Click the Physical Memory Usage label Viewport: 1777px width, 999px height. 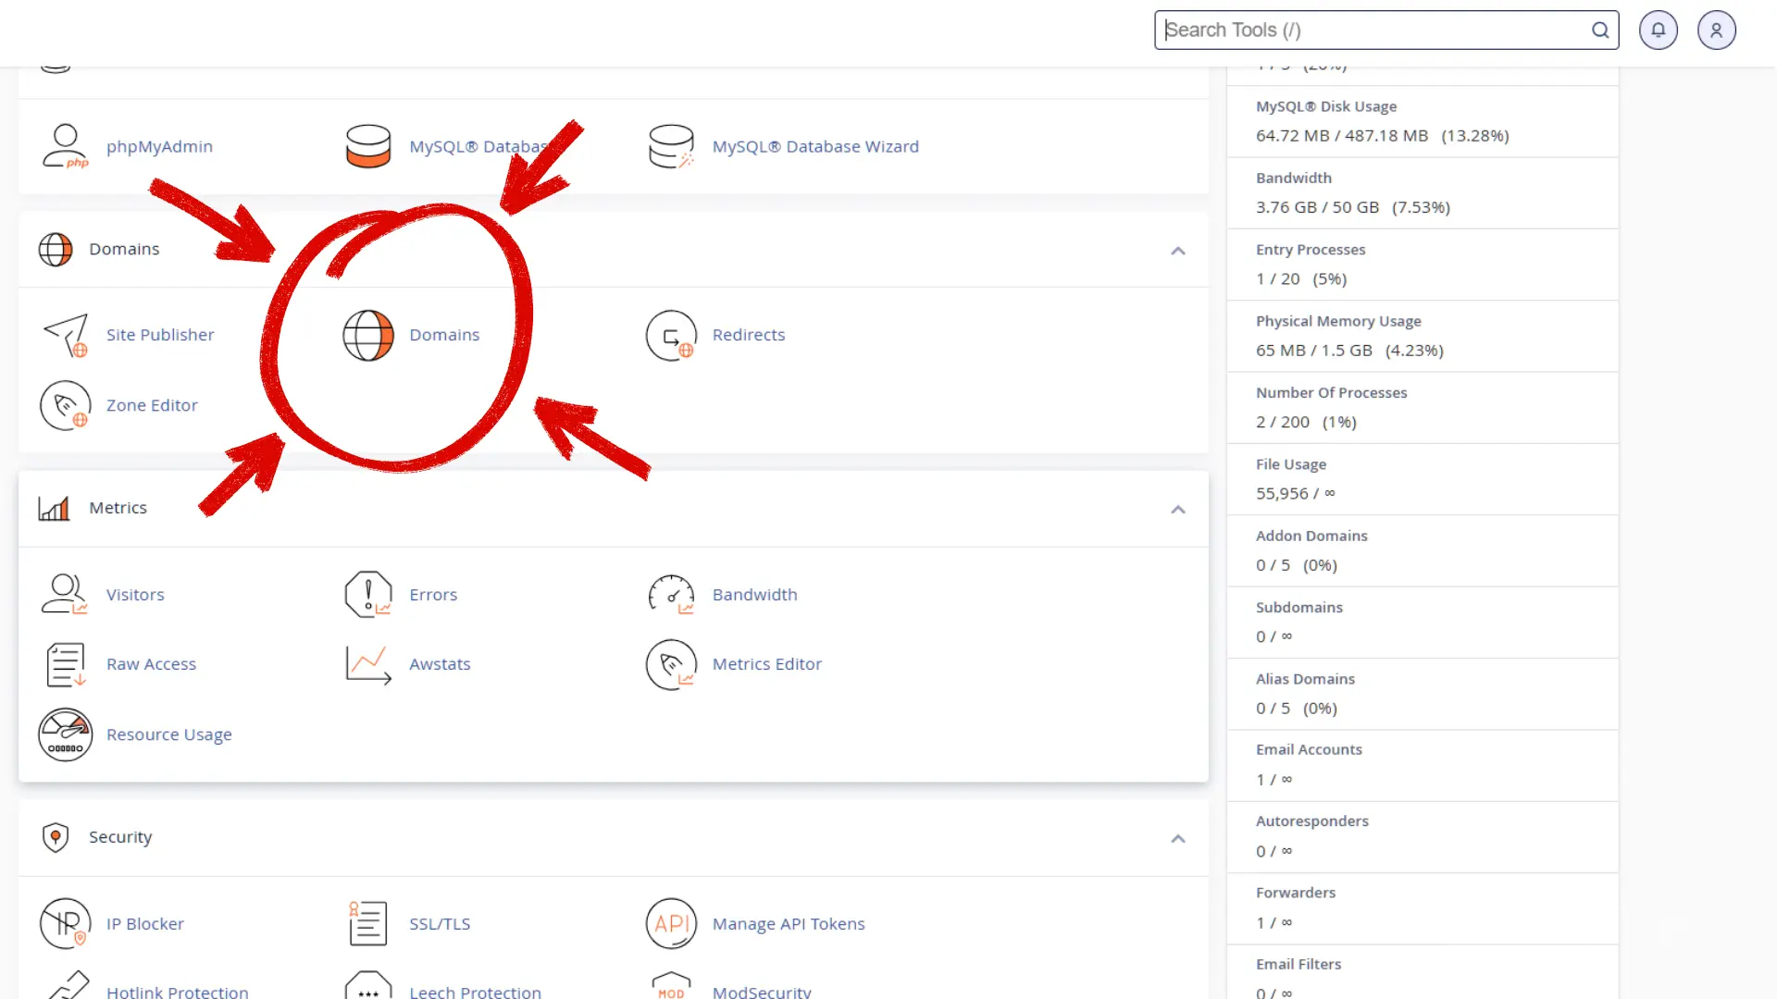click(1338, 321)
